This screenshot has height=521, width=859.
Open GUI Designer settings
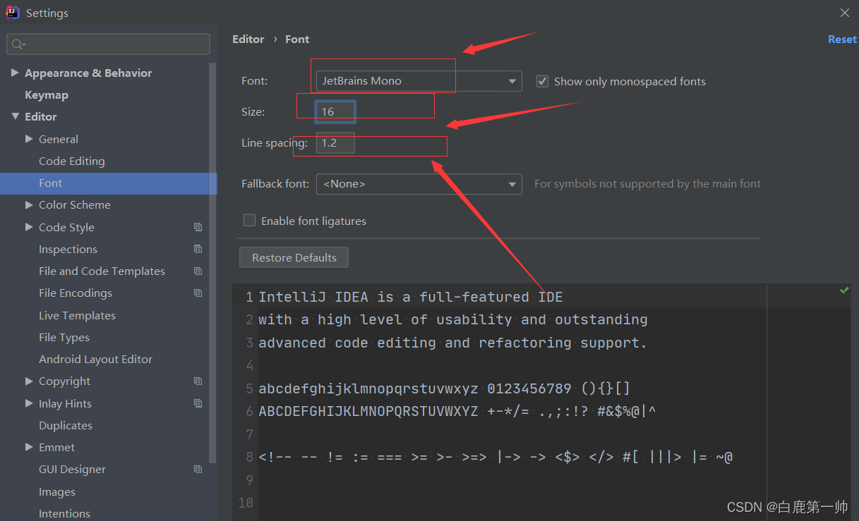click(72, 469)
